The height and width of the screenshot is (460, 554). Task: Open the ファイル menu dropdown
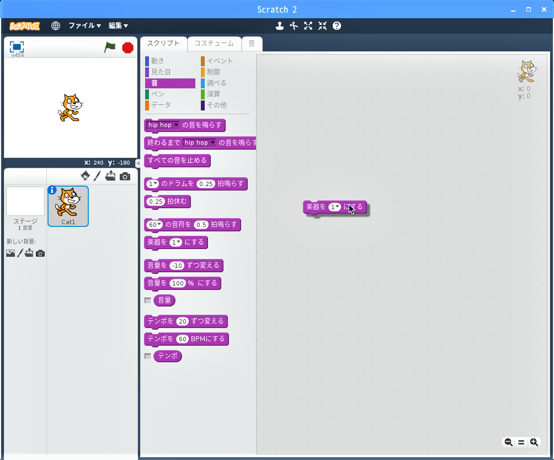[84, 25]
